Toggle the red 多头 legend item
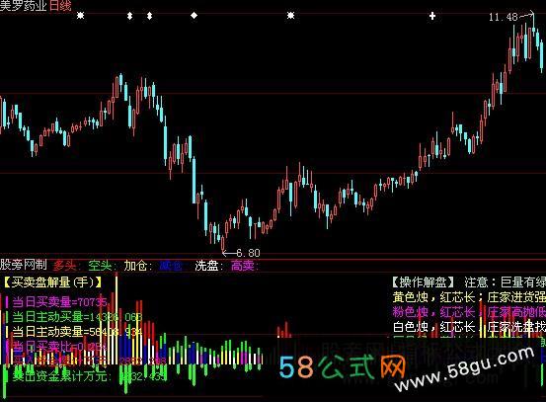546x402 pixels. point(65,266)
